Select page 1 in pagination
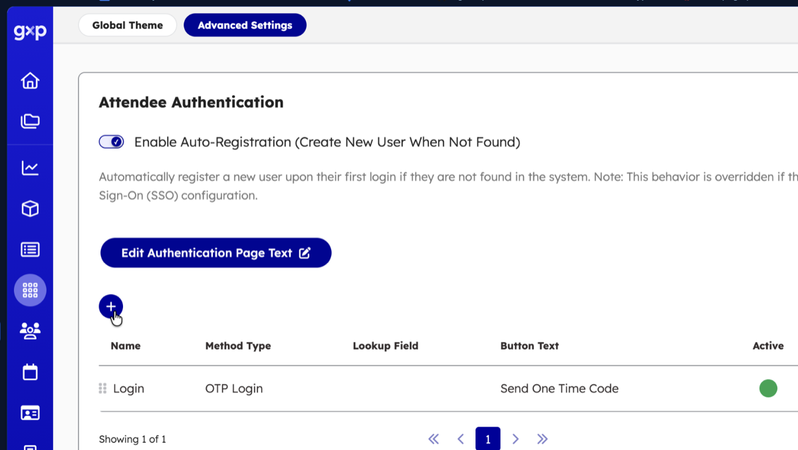Image resolution: width=798 pixels, height=450 pixels. (488, 439)
